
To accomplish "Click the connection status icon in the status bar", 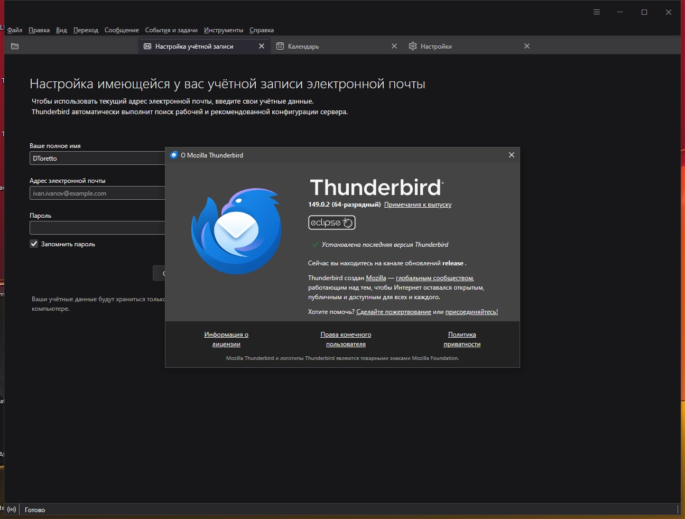I will [12, 510].
